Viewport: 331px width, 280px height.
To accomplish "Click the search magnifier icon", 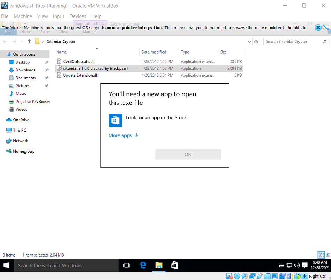I will point(325,42).
